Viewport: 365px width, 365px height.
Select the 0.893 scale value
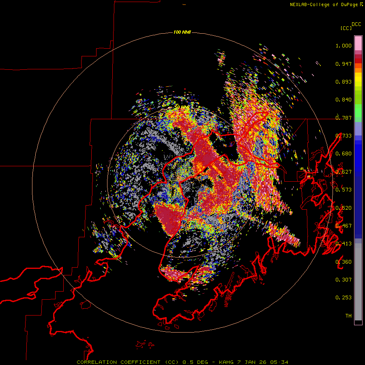tap(344, 82)
